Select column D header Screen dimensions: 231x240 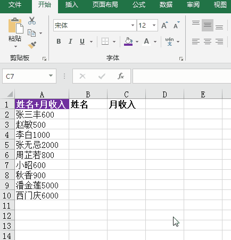coord(164,94)
